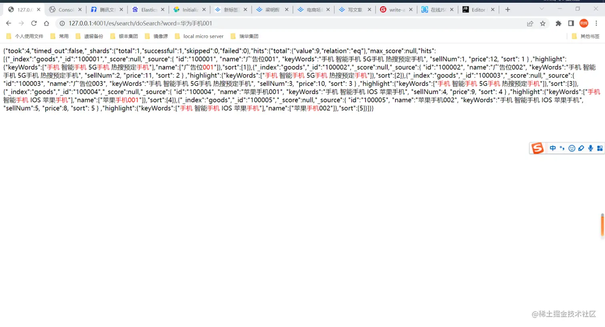Screen dimensions: 605x327
Task: Bookmark this page with the star icon
Action: click(543, 24)
